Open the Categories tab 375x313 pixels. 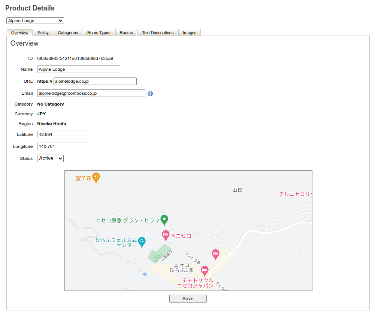coord(68,33)
